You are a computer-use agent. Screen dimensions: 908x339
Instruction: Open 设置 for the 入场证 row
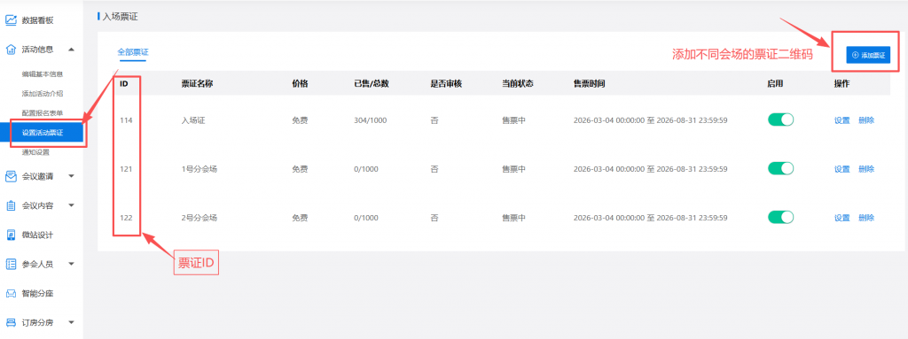tap(841, 120)
